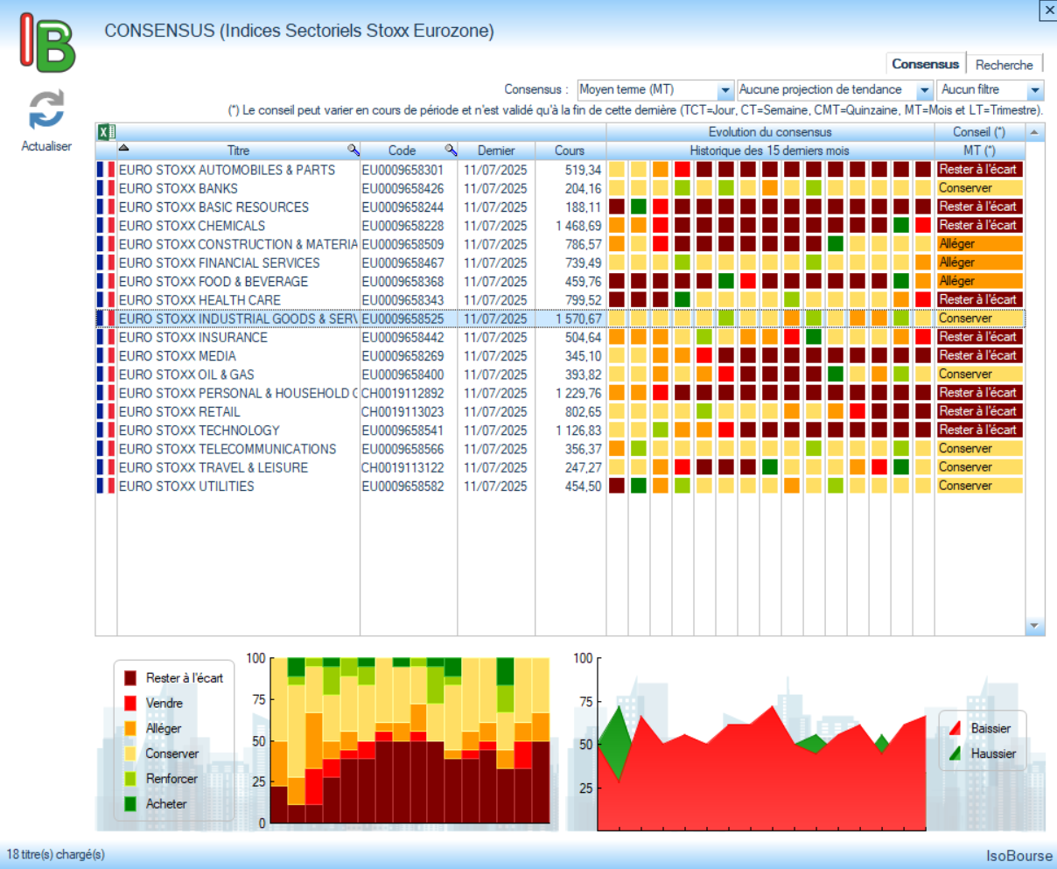Click the Rester à l'écart advice for TECHNOLOGY
The image size is (1057, 869).
tap(979, 430)
